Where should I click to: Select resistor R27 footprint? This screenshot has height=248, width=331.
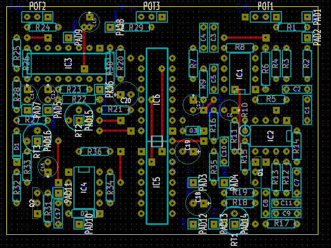click(x=32, y=120)
